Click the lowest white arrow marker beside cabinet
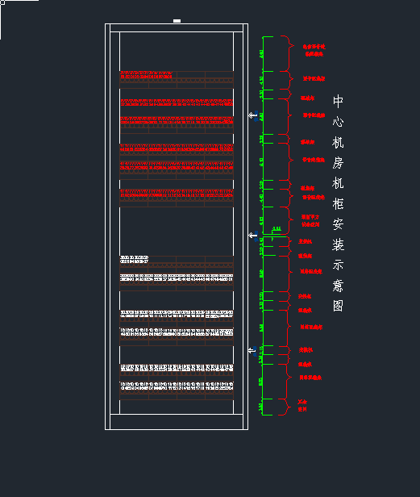Viewport: 420px width, 497px height. 252,350
